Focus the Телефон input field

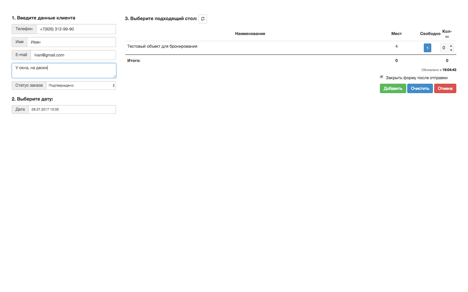(76, 29)
